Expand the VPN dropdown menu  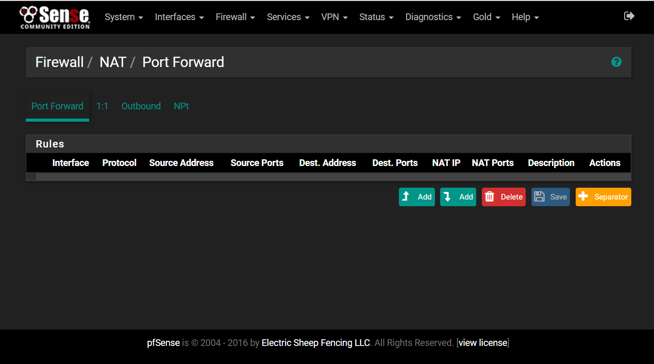point(334,17)
